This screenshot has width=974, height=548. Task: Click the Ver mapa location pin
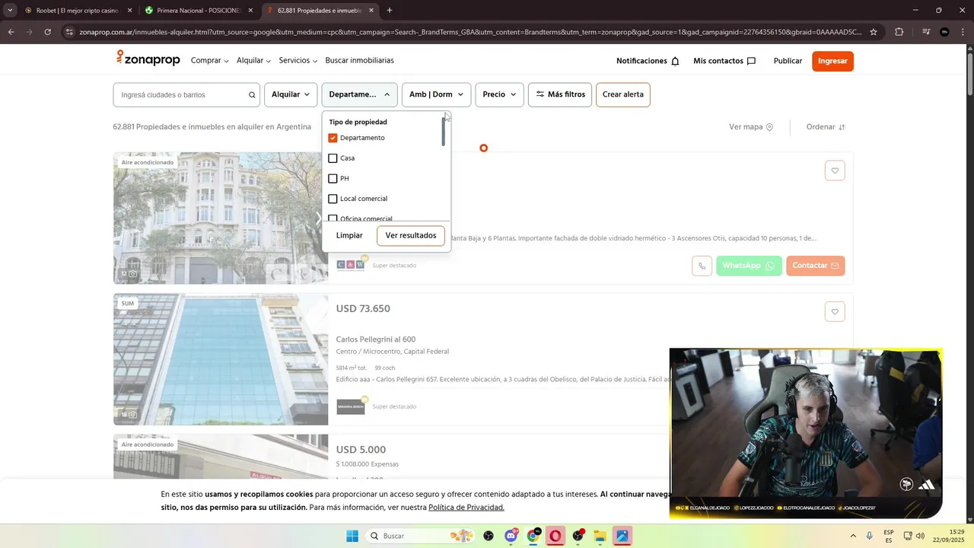pyautogui.click(x=769, y=127)
